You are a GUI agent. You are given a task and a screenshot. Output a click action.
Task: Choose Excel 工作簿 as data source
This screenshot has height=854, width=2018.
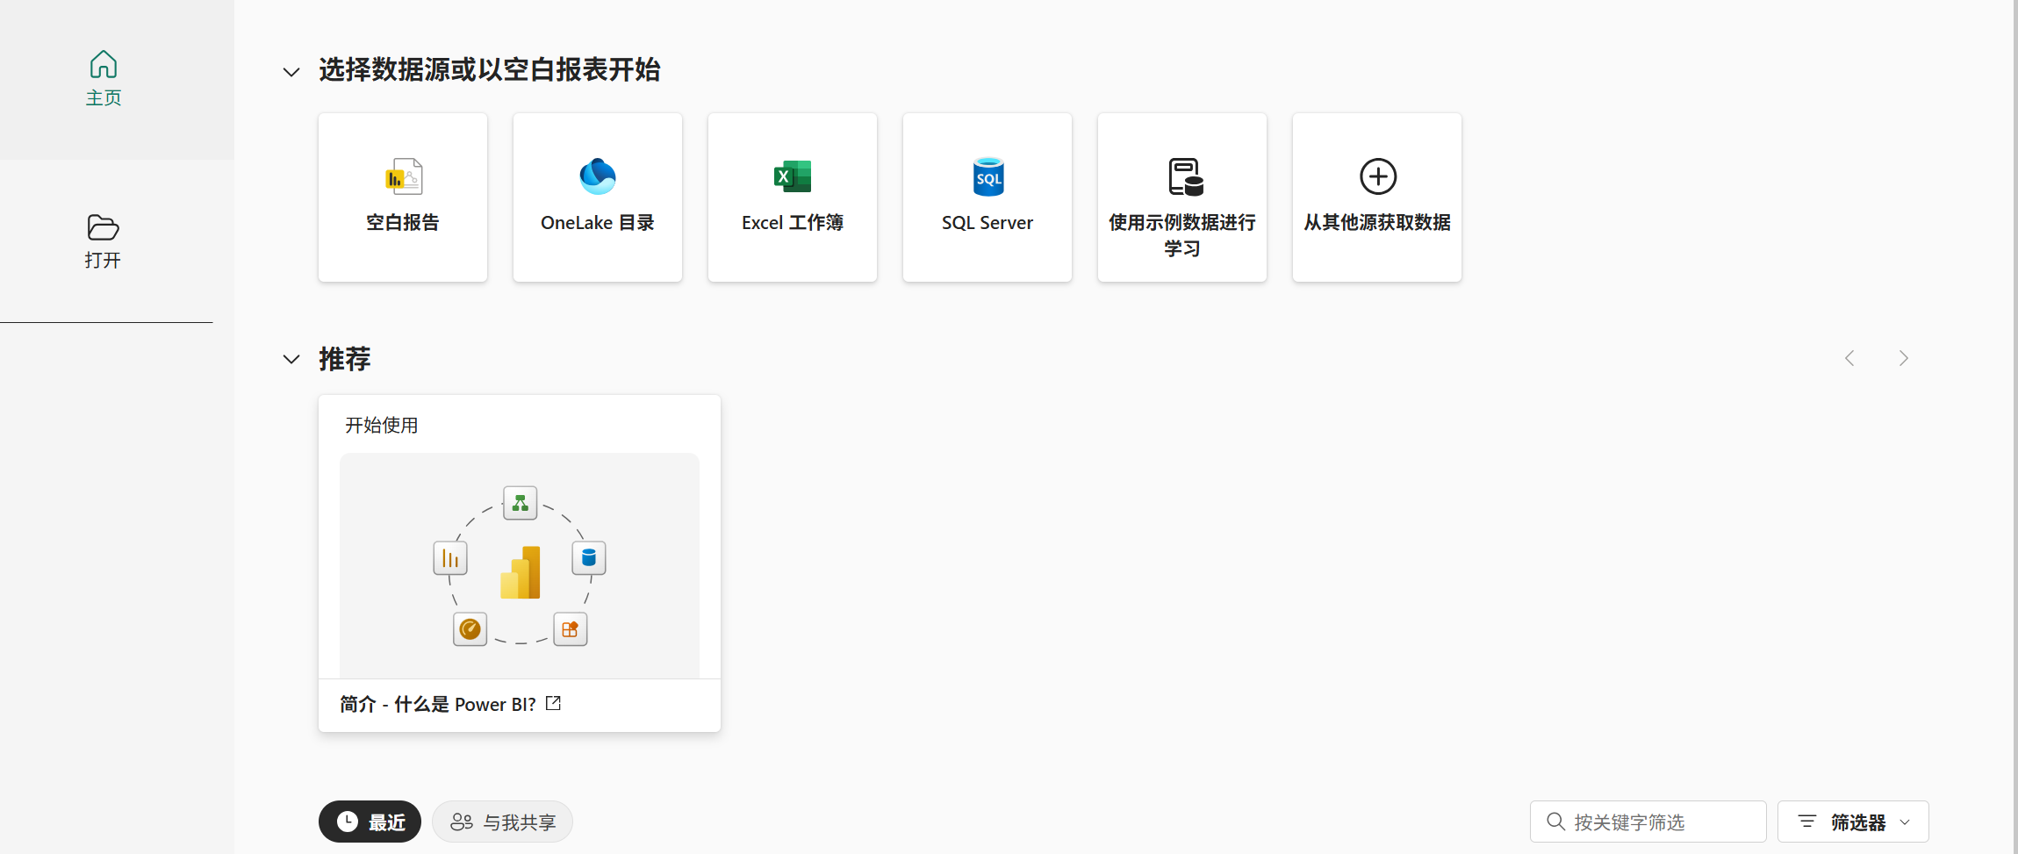pyautogui.click(x=793, y=197)
